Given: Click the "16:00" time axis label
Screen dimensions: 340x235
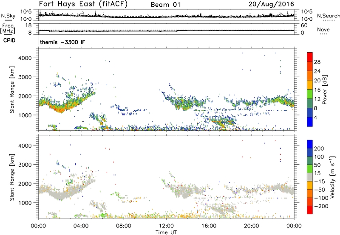Looking at the screenshot, I should point(209,226).
